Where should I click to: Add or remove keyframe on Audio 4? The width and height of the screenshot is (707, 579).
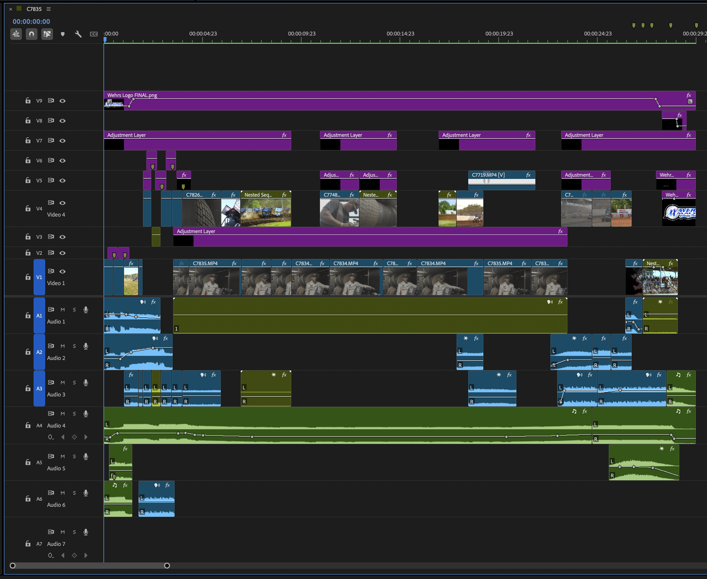point(74,437)
